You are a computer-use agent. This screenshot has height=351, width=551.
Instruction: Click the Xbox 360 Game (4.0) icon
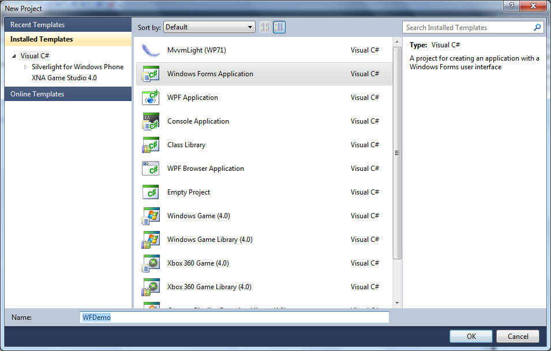tap(151, 263)
